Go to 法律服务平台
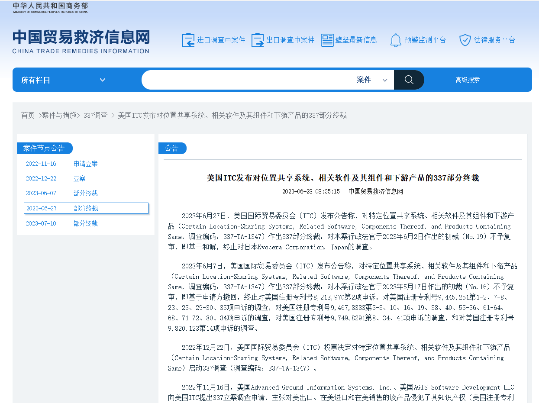The width and height of the screenshot is (539, 403). coord(494,40)
